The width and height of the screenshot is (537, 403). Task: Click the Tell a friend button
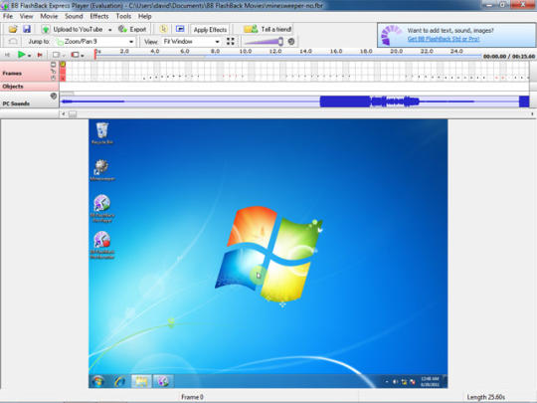(x=268, y=30)
